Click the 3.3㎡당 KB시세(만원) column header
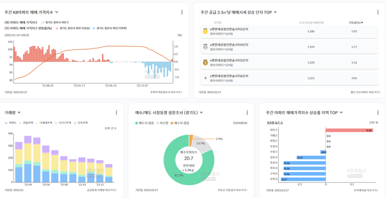The image size is (386, 198). coord(312,22)
